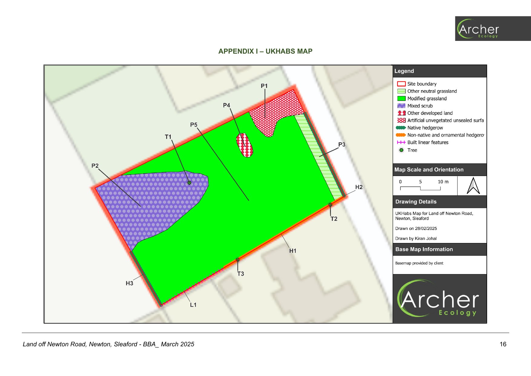This screenshot has height=376, width=531.
Task: Click the Native hedgerow legend symbol
Action: pyautogui.click(x=401, y=128)
